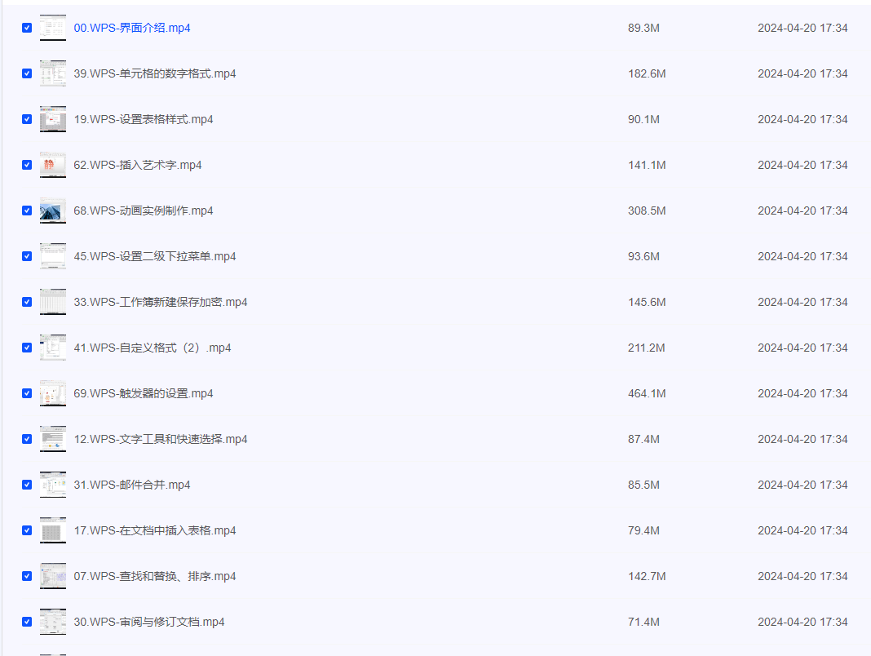
Task: Open the 00.WPS-界面介绍.mp4 file link
Action: pyautogui.click(x=132, y=28)
